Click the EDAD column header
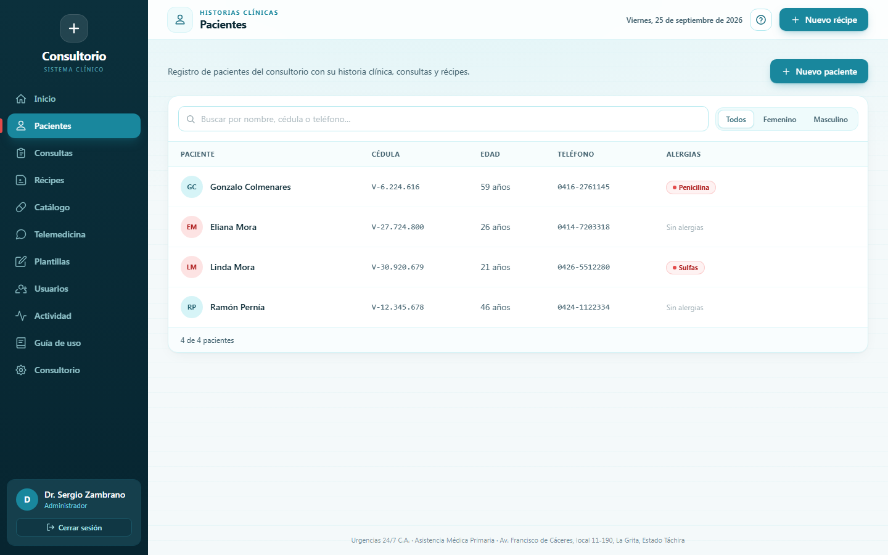This screenshot has width=888, height=555. (490, 154)
